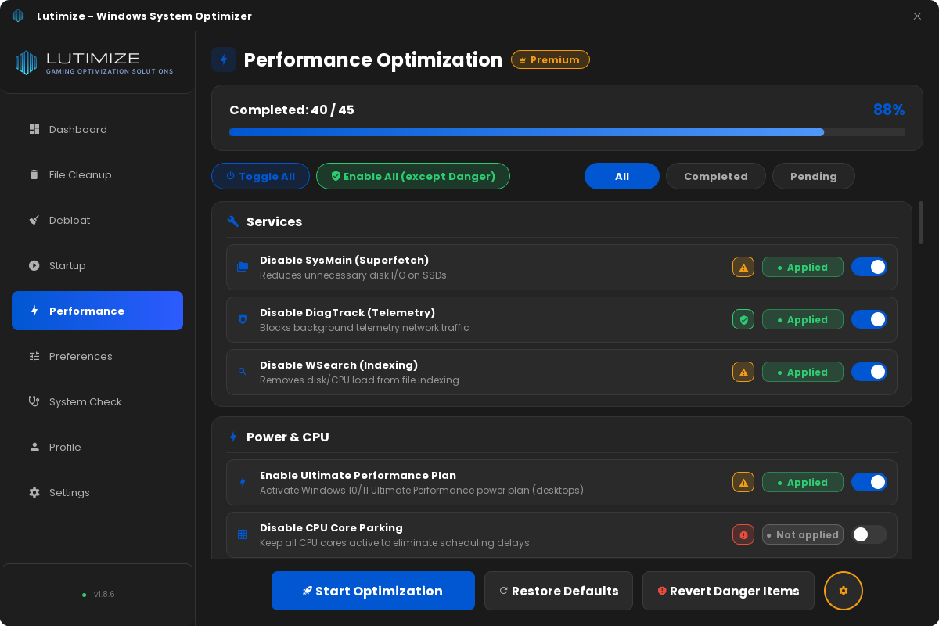Click the Toggle All button
Image resolution: width=939 pixels, height=626 pixels.
point(261,176)
